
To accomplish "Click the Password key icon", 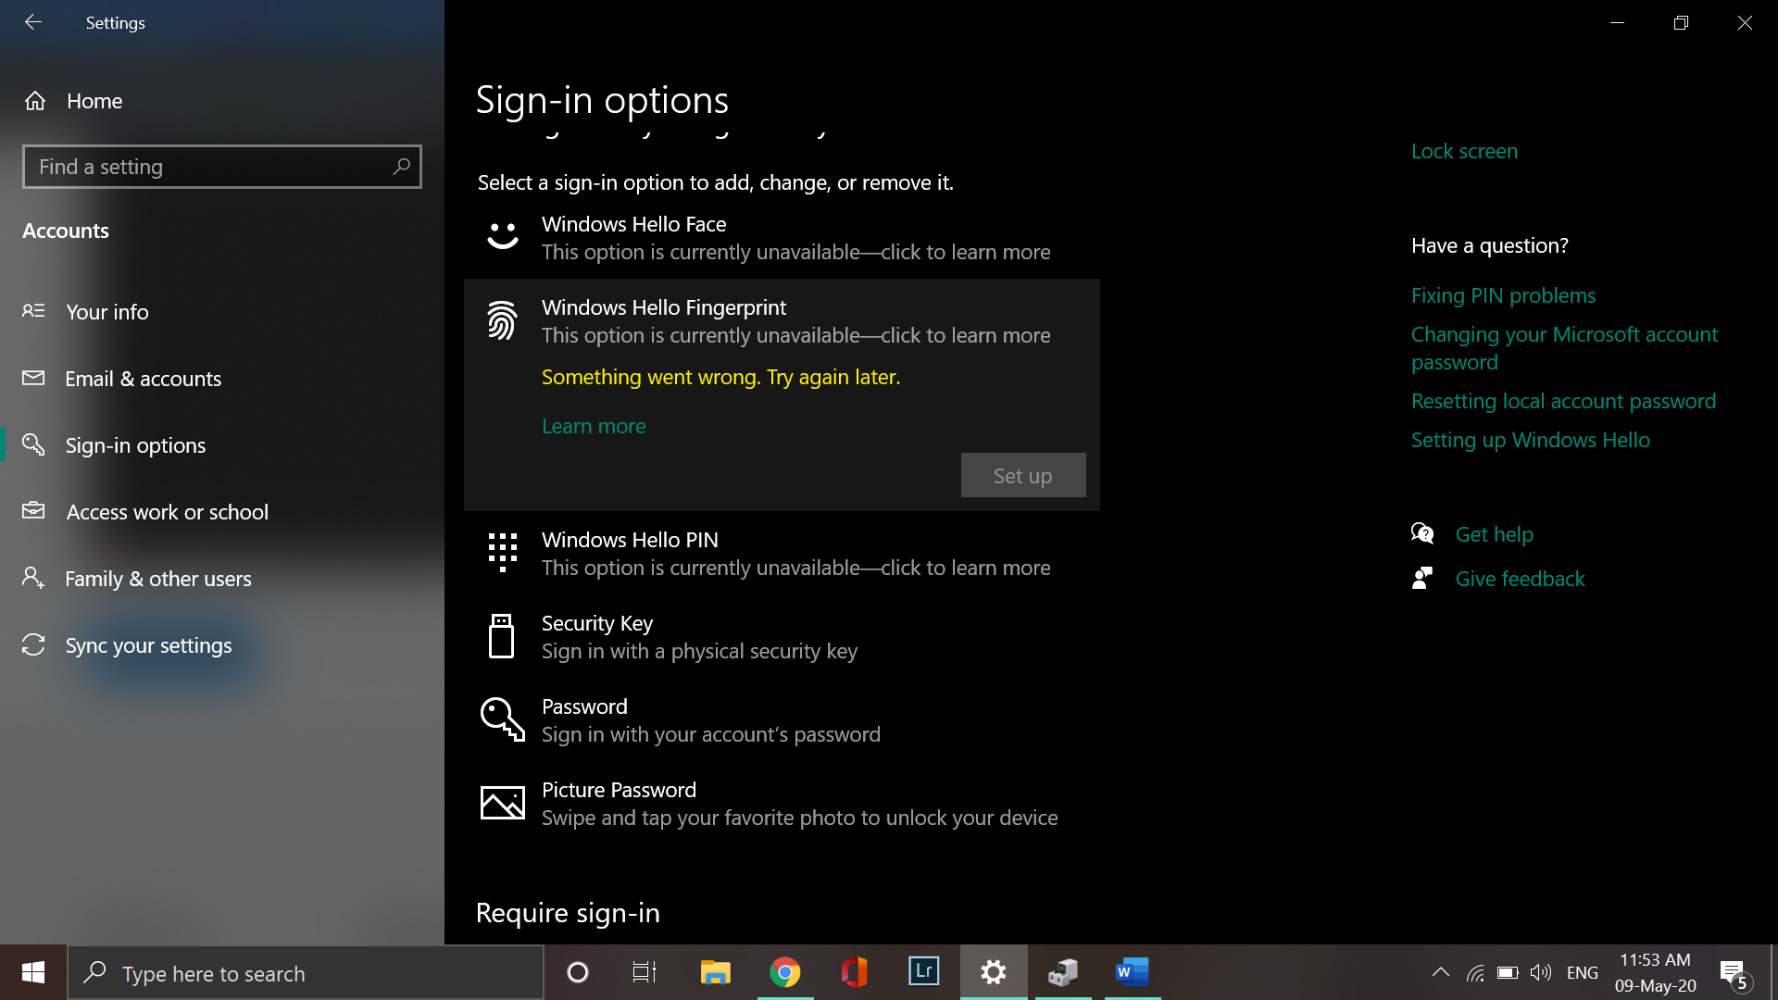I will 502,719.
